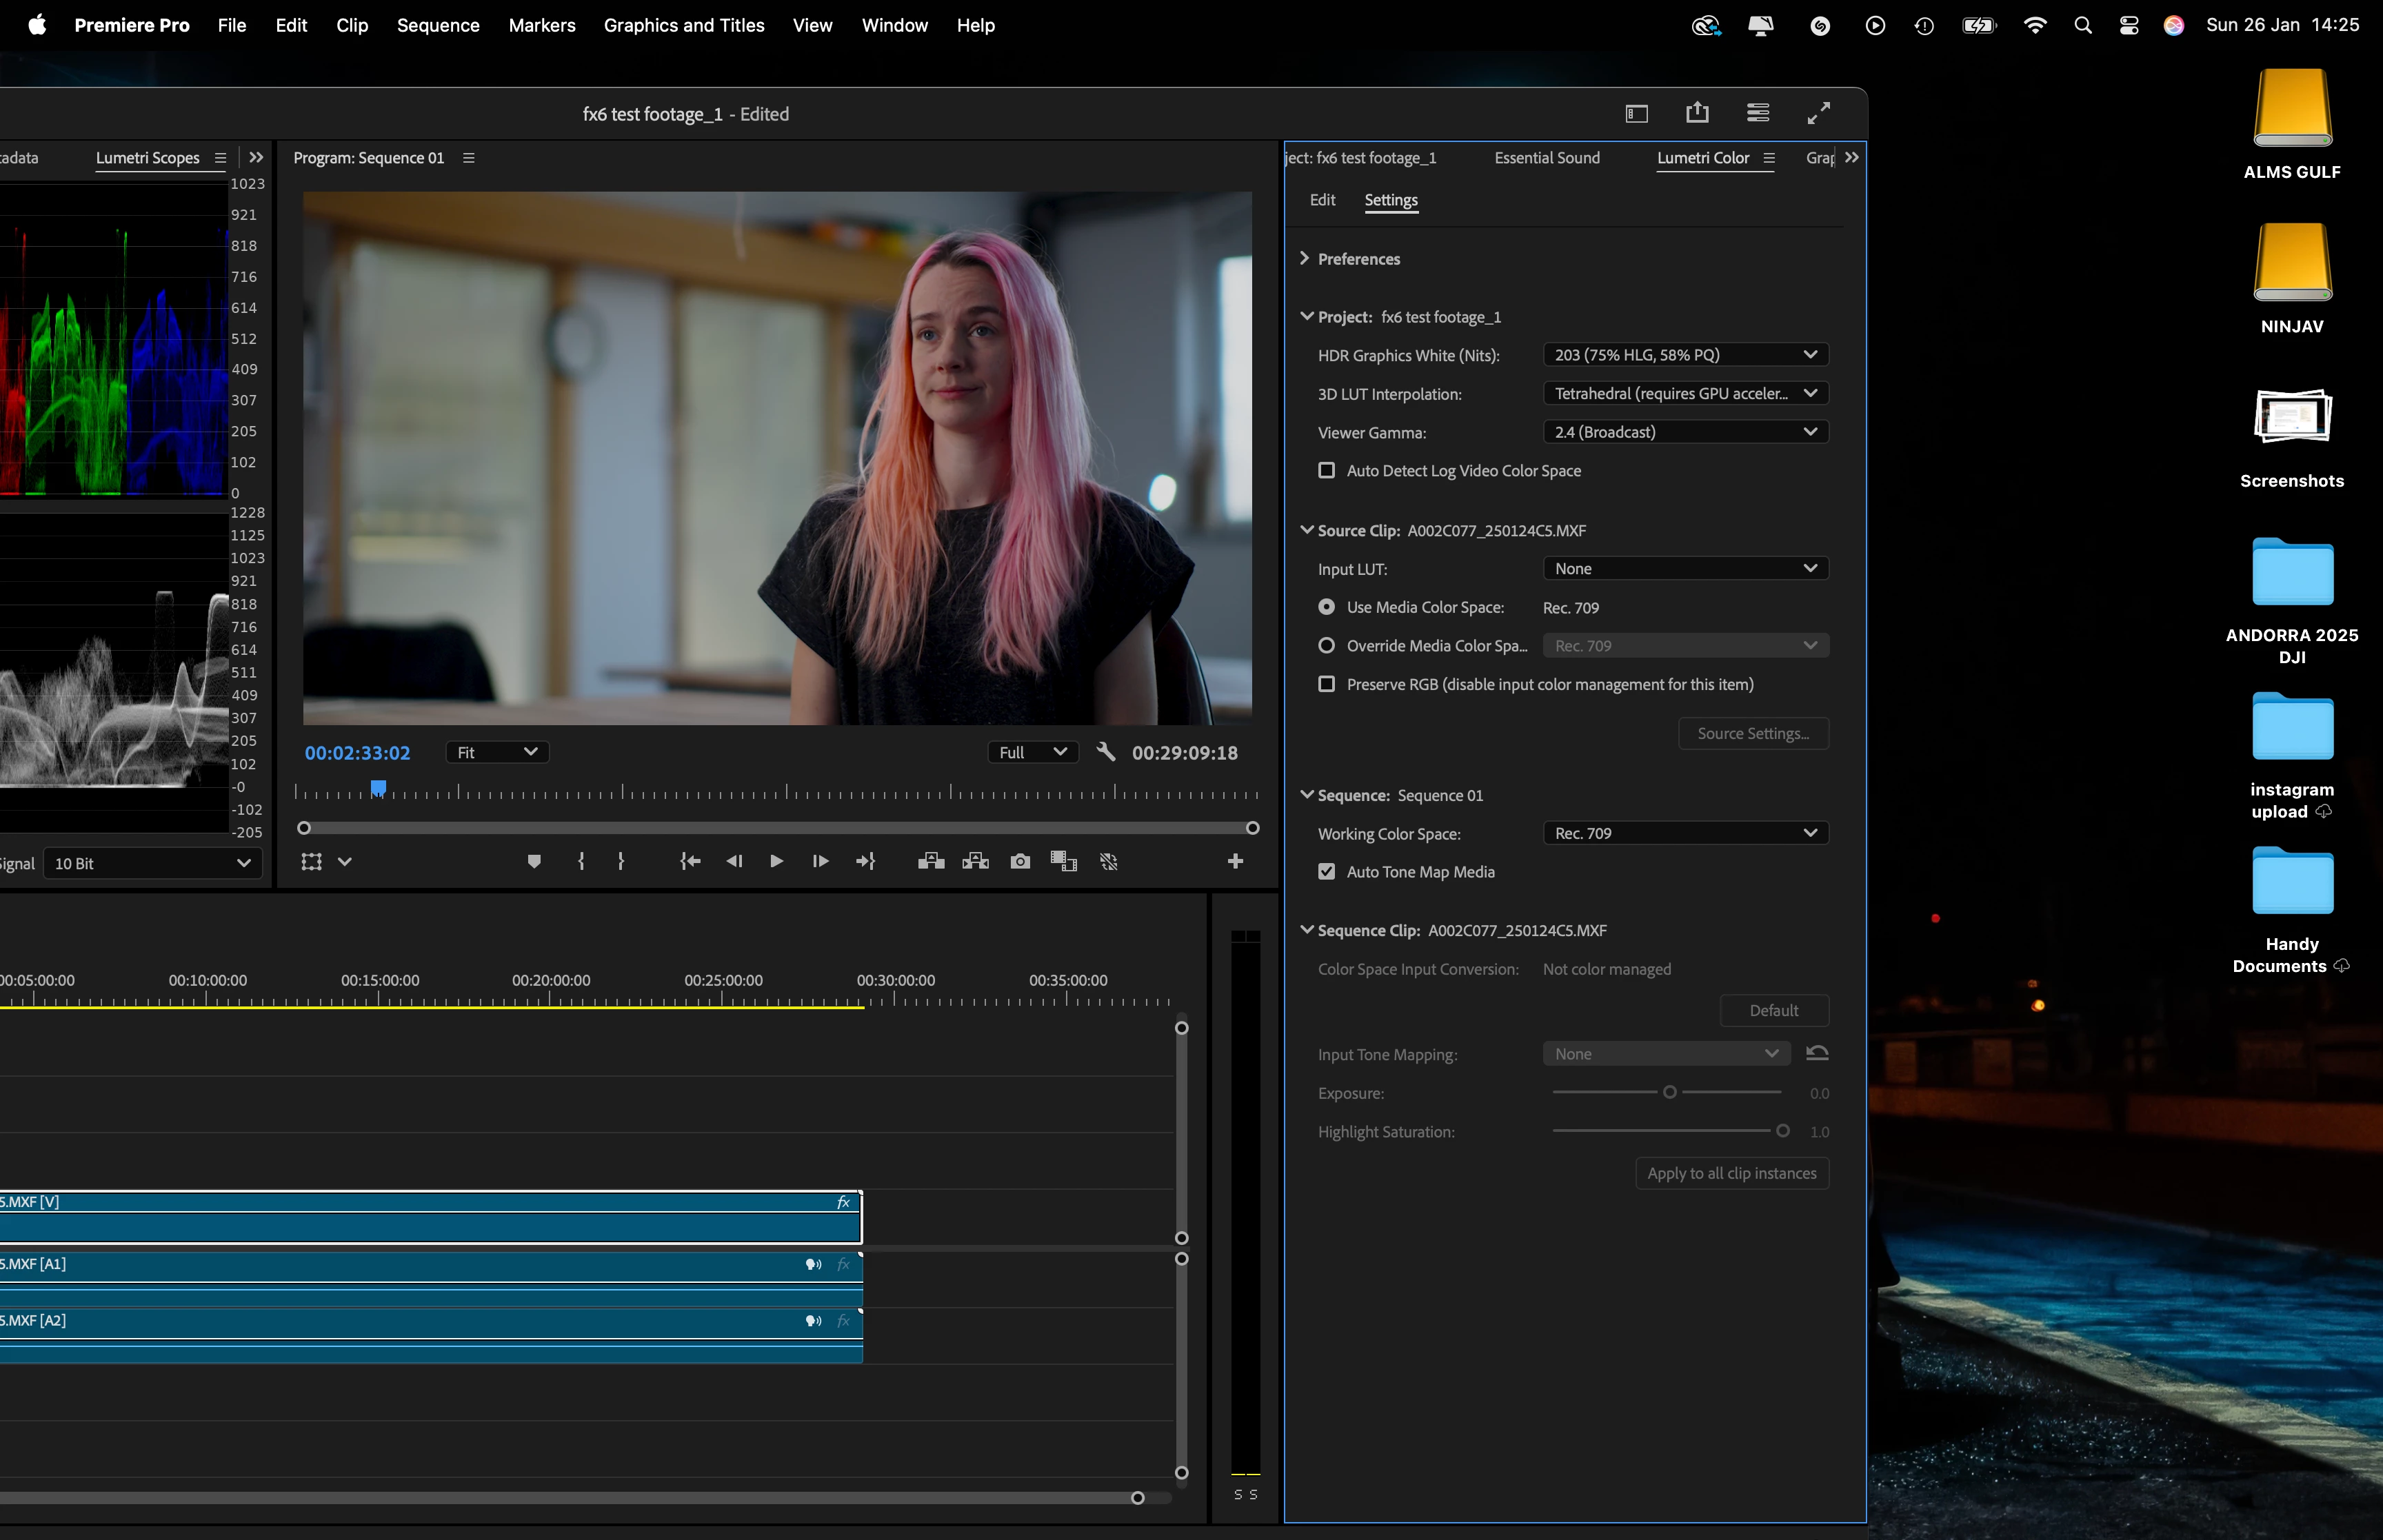Open the Viewer Gamma dropdown
The width and height of the screenshot is (2383, 1540).
(1685, 432)
